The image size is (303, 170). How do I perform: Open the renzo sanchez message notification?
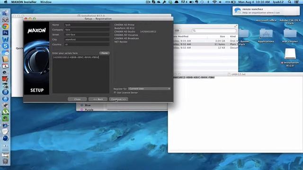pos(266,11)
